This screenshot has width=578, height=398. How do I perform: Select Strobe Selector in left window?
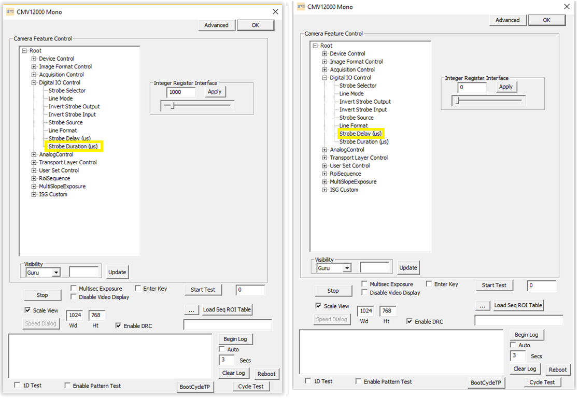tap(67, 91)
